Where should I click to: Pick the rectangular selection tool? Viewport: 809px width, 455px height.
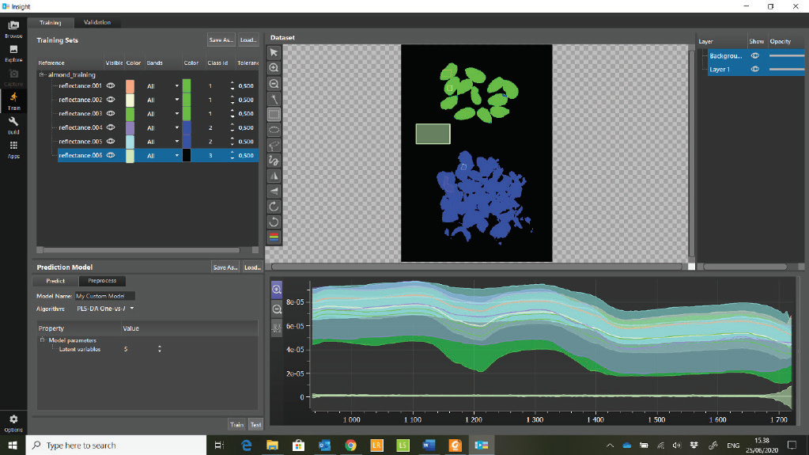tap(274, 114)
